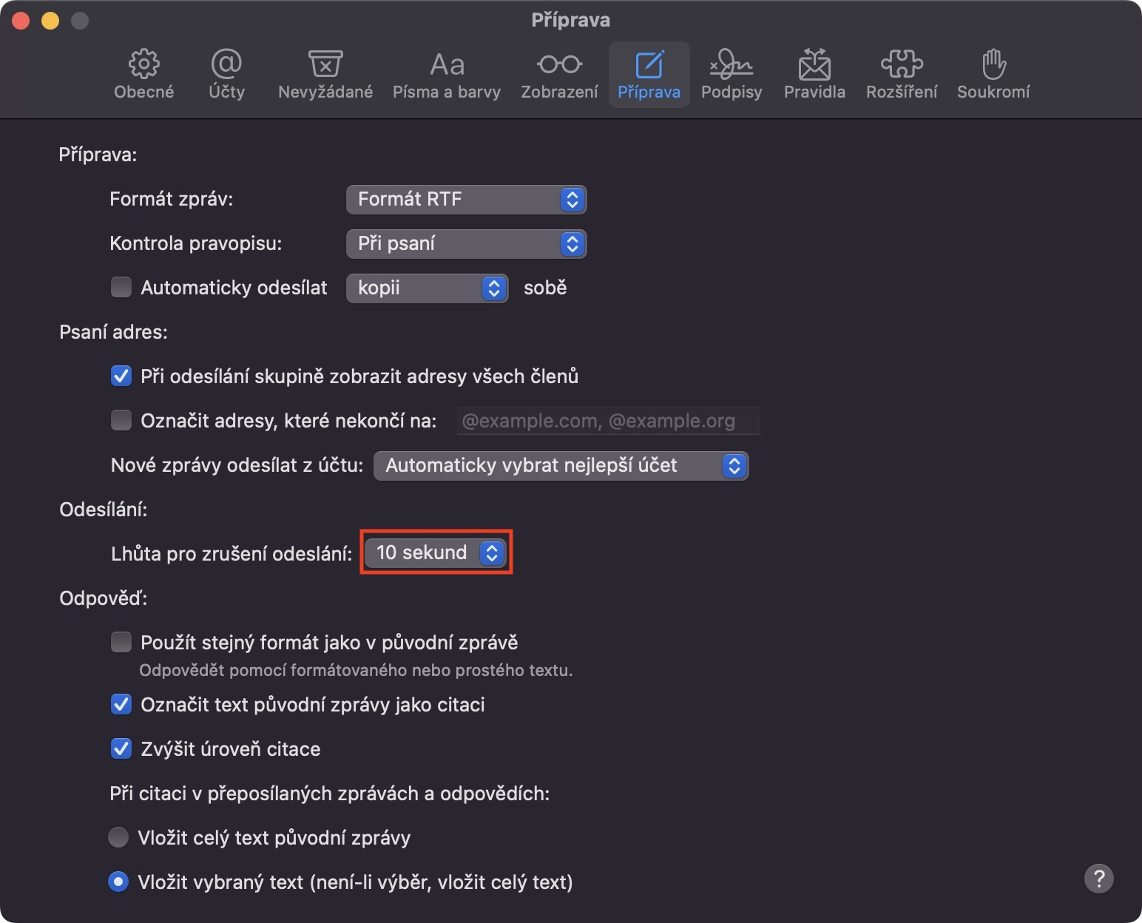Open the Zobrazení glasses icon pane
Screen dimensions: 1142x923
[x=559, y=75]
